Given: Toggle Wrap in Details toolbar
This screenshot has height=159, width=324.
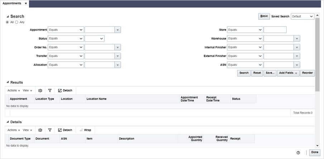Looking at the screenshot, I should coord(85,130).
